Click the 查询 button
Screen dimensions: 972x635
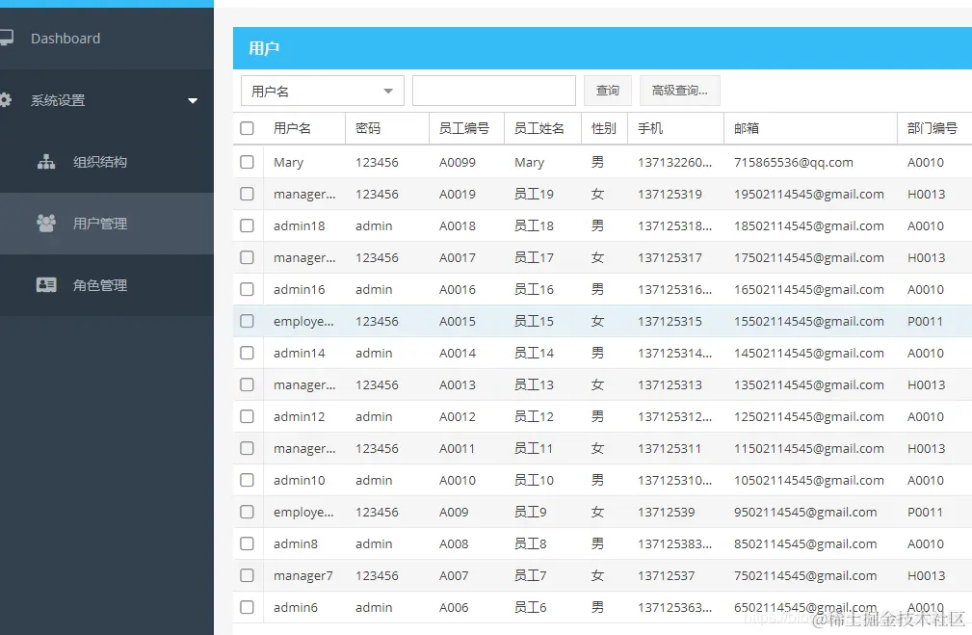pyautogui.click(x=608, y=91)
